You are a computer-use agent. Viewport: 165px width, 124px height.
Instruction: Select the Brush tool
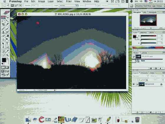click(7, 28)
